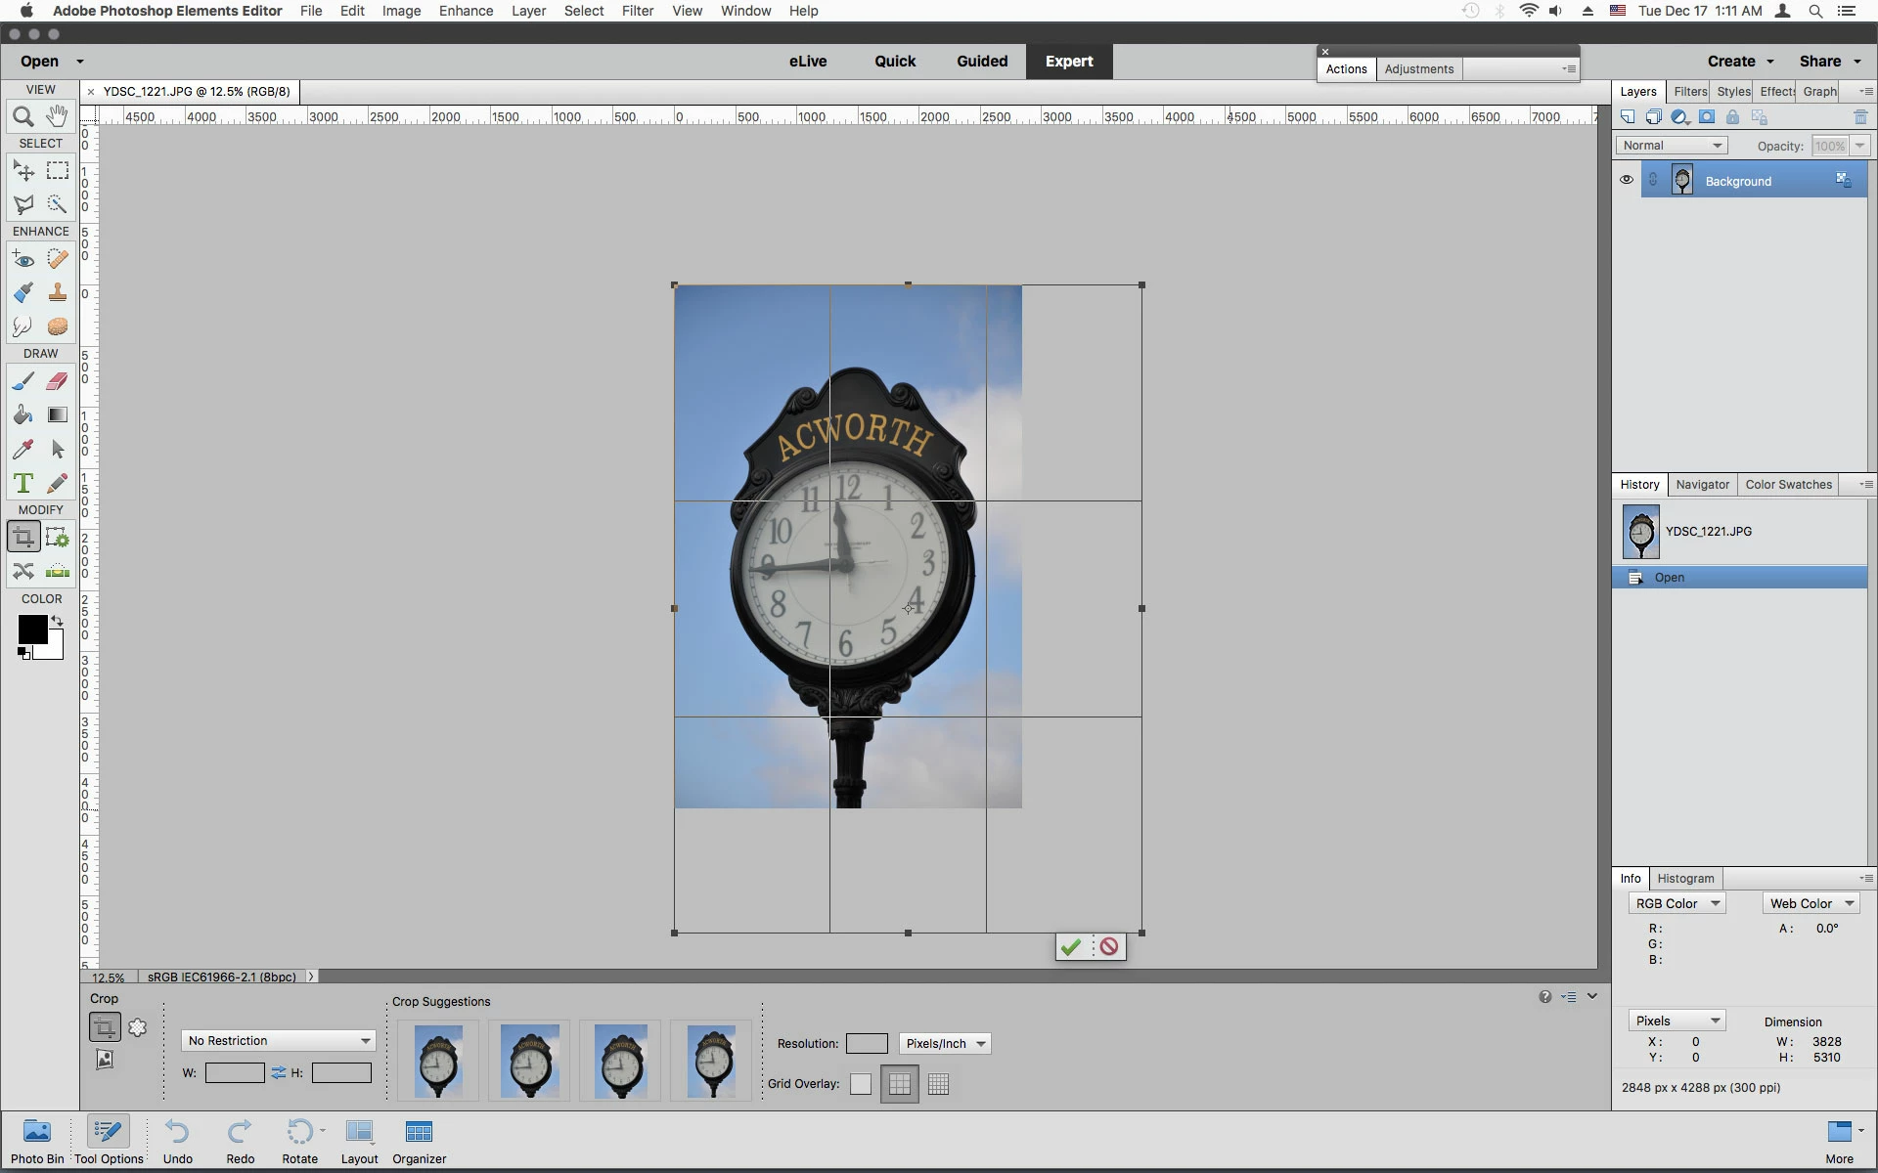Image resolution: width=1878 pixels, height=1173 pixels.
Task: Pick the Rectangular Marquee tool
Action: tap(58, 171)
